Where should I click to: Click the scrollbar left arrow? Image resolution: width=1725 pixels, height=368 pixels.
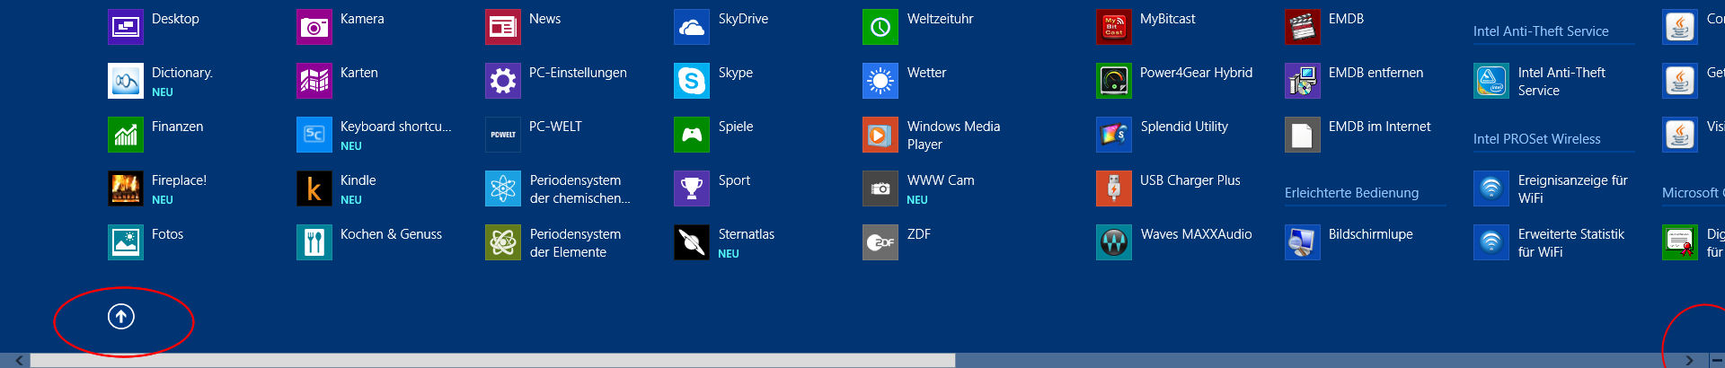coord(19,360)
